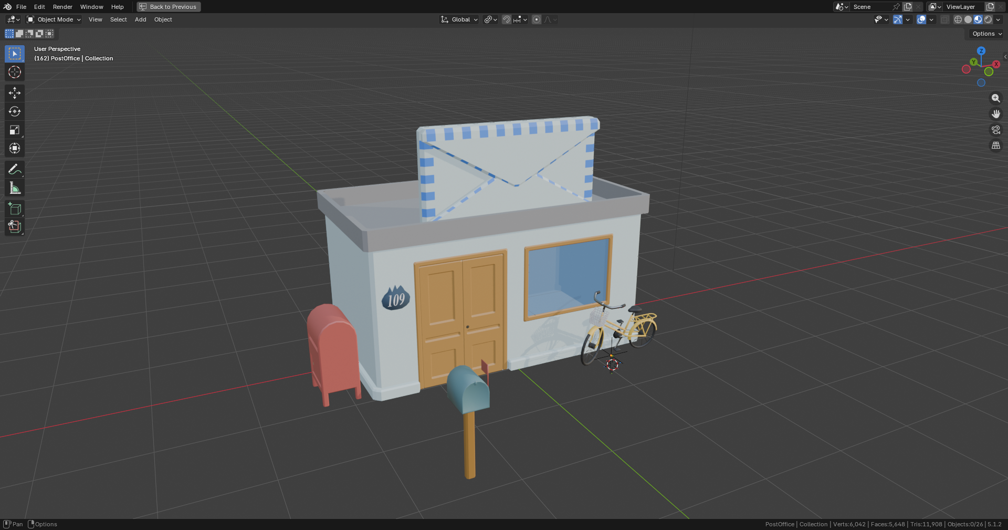The width and height of the screenshot is (1008, 530).
Task: Toggle camera view icon
Action: [x=995, y=130]
